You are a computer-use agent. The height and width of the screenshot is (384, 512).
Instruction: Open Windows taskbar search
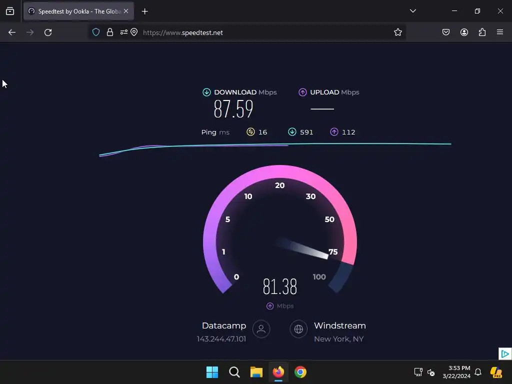pyautogui.click(x=234, y=372)
